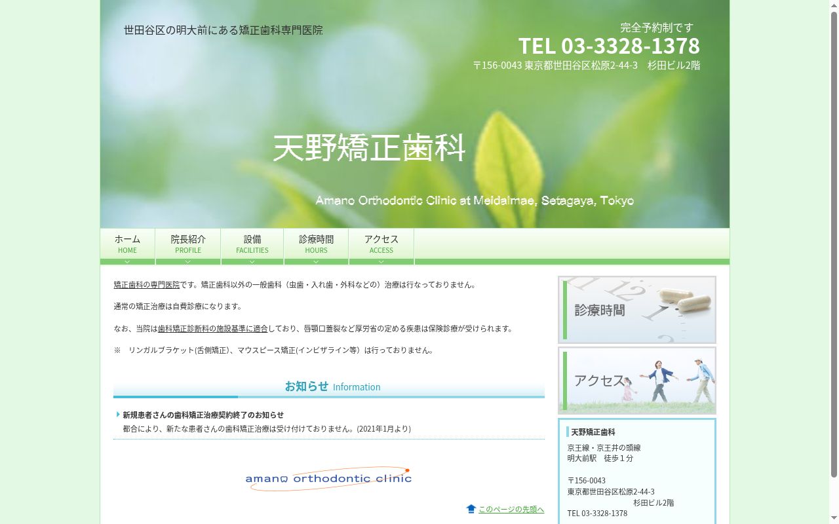Click the TEL 03-3328-1378 header number
The image size is (839, 524).
tap(609, 46)
